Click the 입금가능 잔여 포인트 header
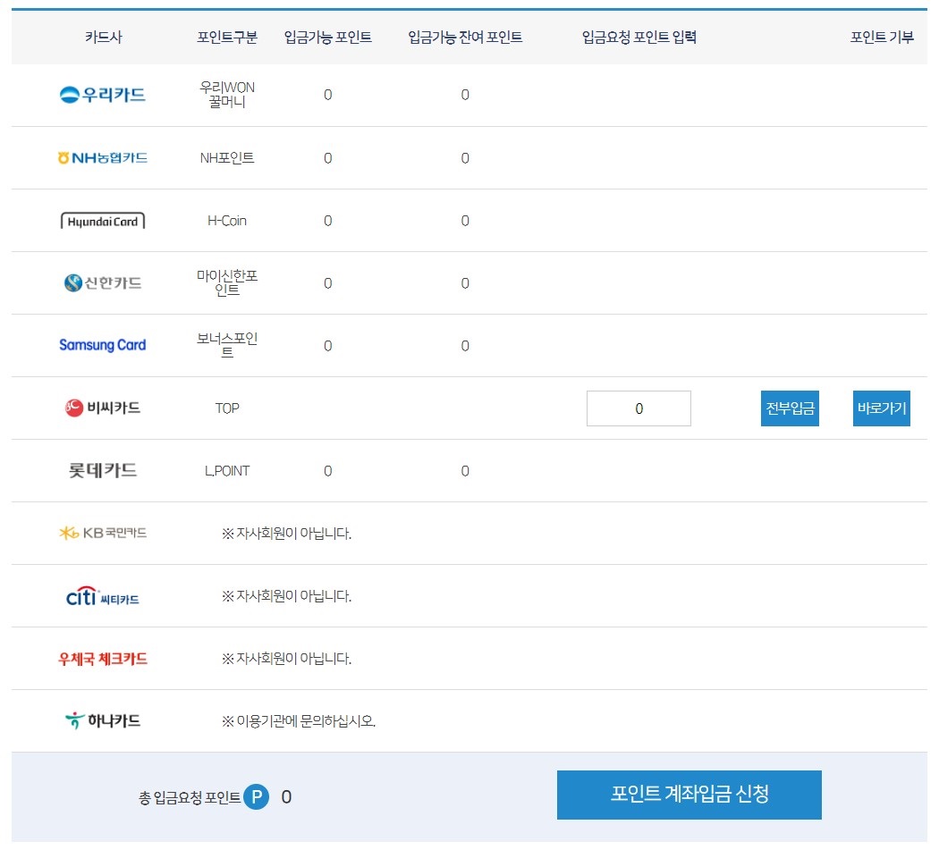 (x=465, y=37)
